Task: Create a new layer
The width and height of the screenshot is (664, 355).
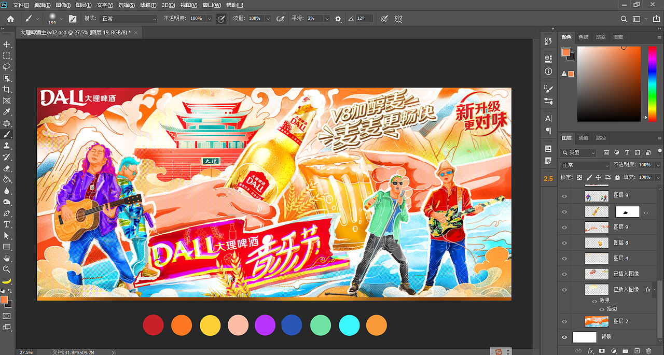Action: point(638,351)
